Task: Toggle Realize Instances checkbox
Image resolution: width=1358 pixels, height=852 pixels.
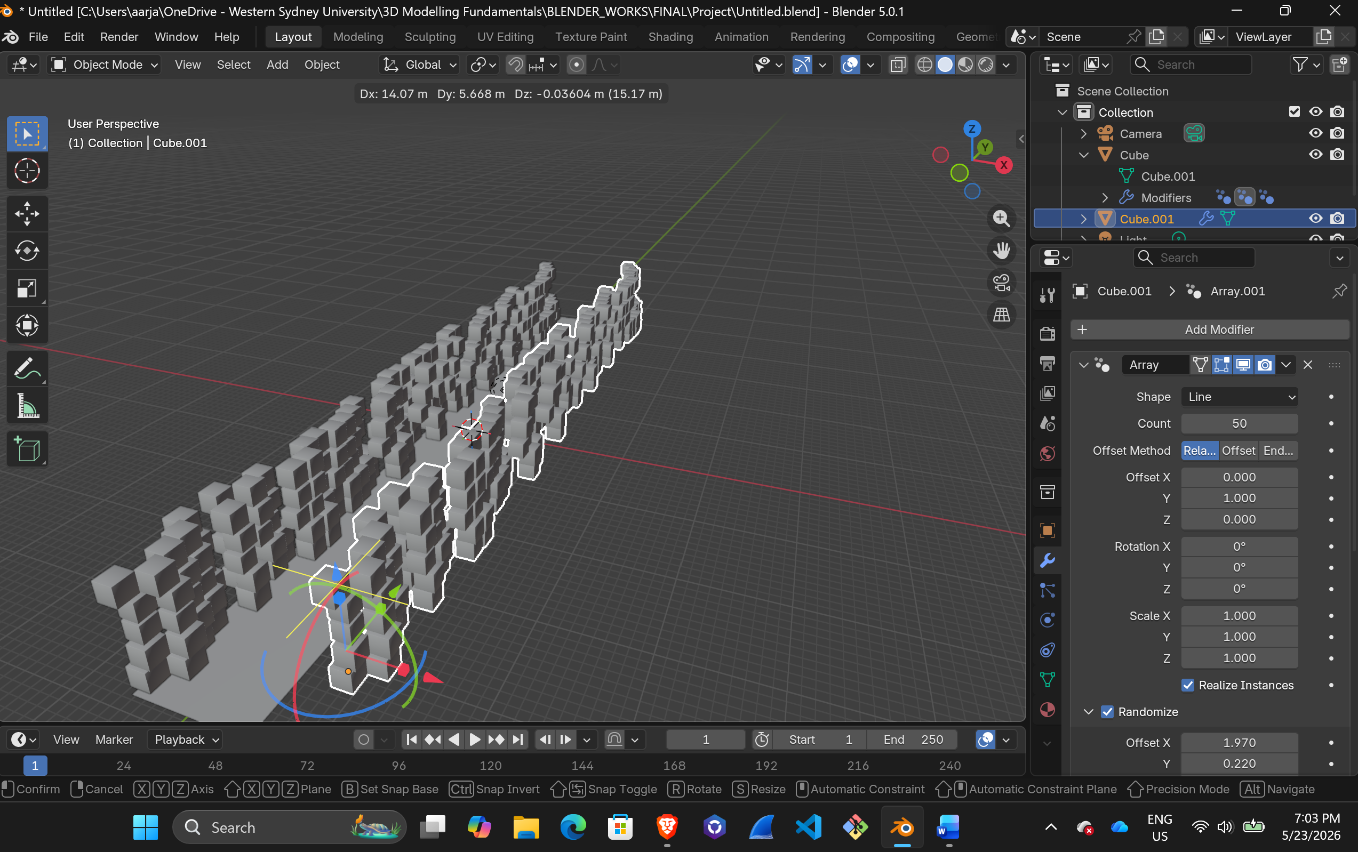Action: click(x=1188, y=685)
